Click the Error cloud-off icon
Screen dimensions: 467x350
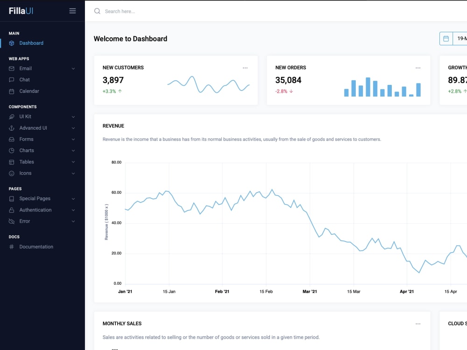click(x=12, y=221)
